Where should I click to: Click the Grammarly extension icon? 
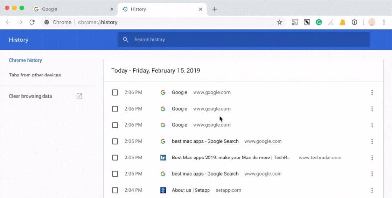(319, 22)
